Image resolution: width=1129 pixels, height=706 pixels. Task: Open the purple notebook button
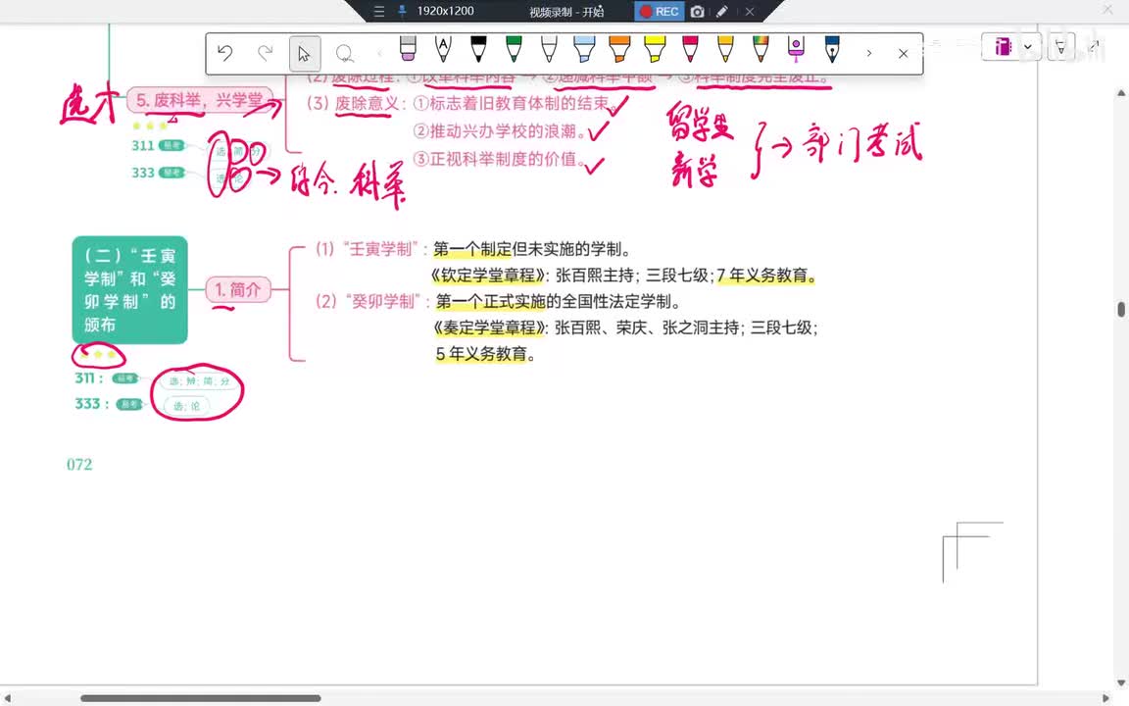[x=1003, y=47]
